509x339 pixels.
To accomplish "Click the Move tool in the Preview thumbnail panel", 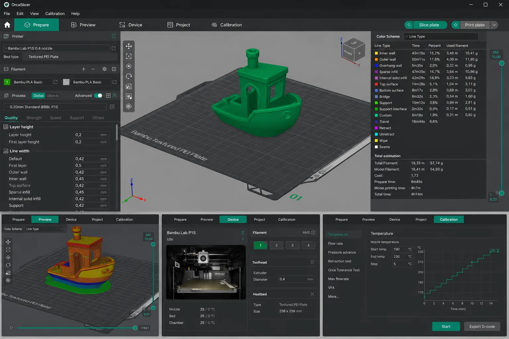I will point(8,242).
